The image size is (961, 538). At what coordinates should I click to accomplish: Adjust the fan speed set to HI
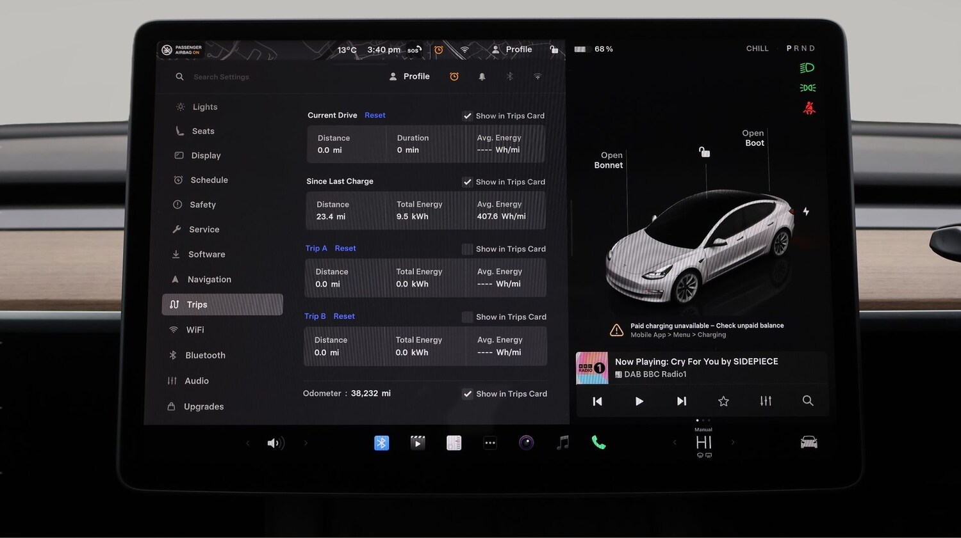coord(703,442)
